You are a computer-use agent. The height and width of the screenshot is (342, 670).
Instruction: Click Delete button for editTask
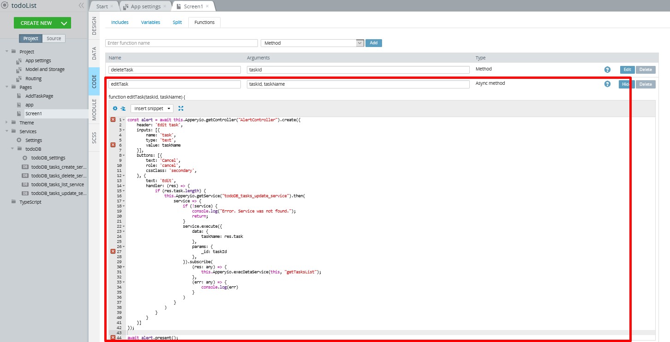pyautogui.click(x=646, y=84)
